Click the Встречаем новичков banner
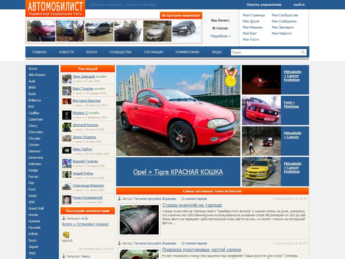 [181, 15]
